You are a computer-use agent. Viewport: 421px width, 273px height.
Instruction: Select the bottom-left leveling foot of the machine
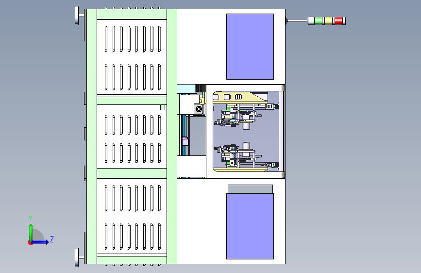click(77, 257)
